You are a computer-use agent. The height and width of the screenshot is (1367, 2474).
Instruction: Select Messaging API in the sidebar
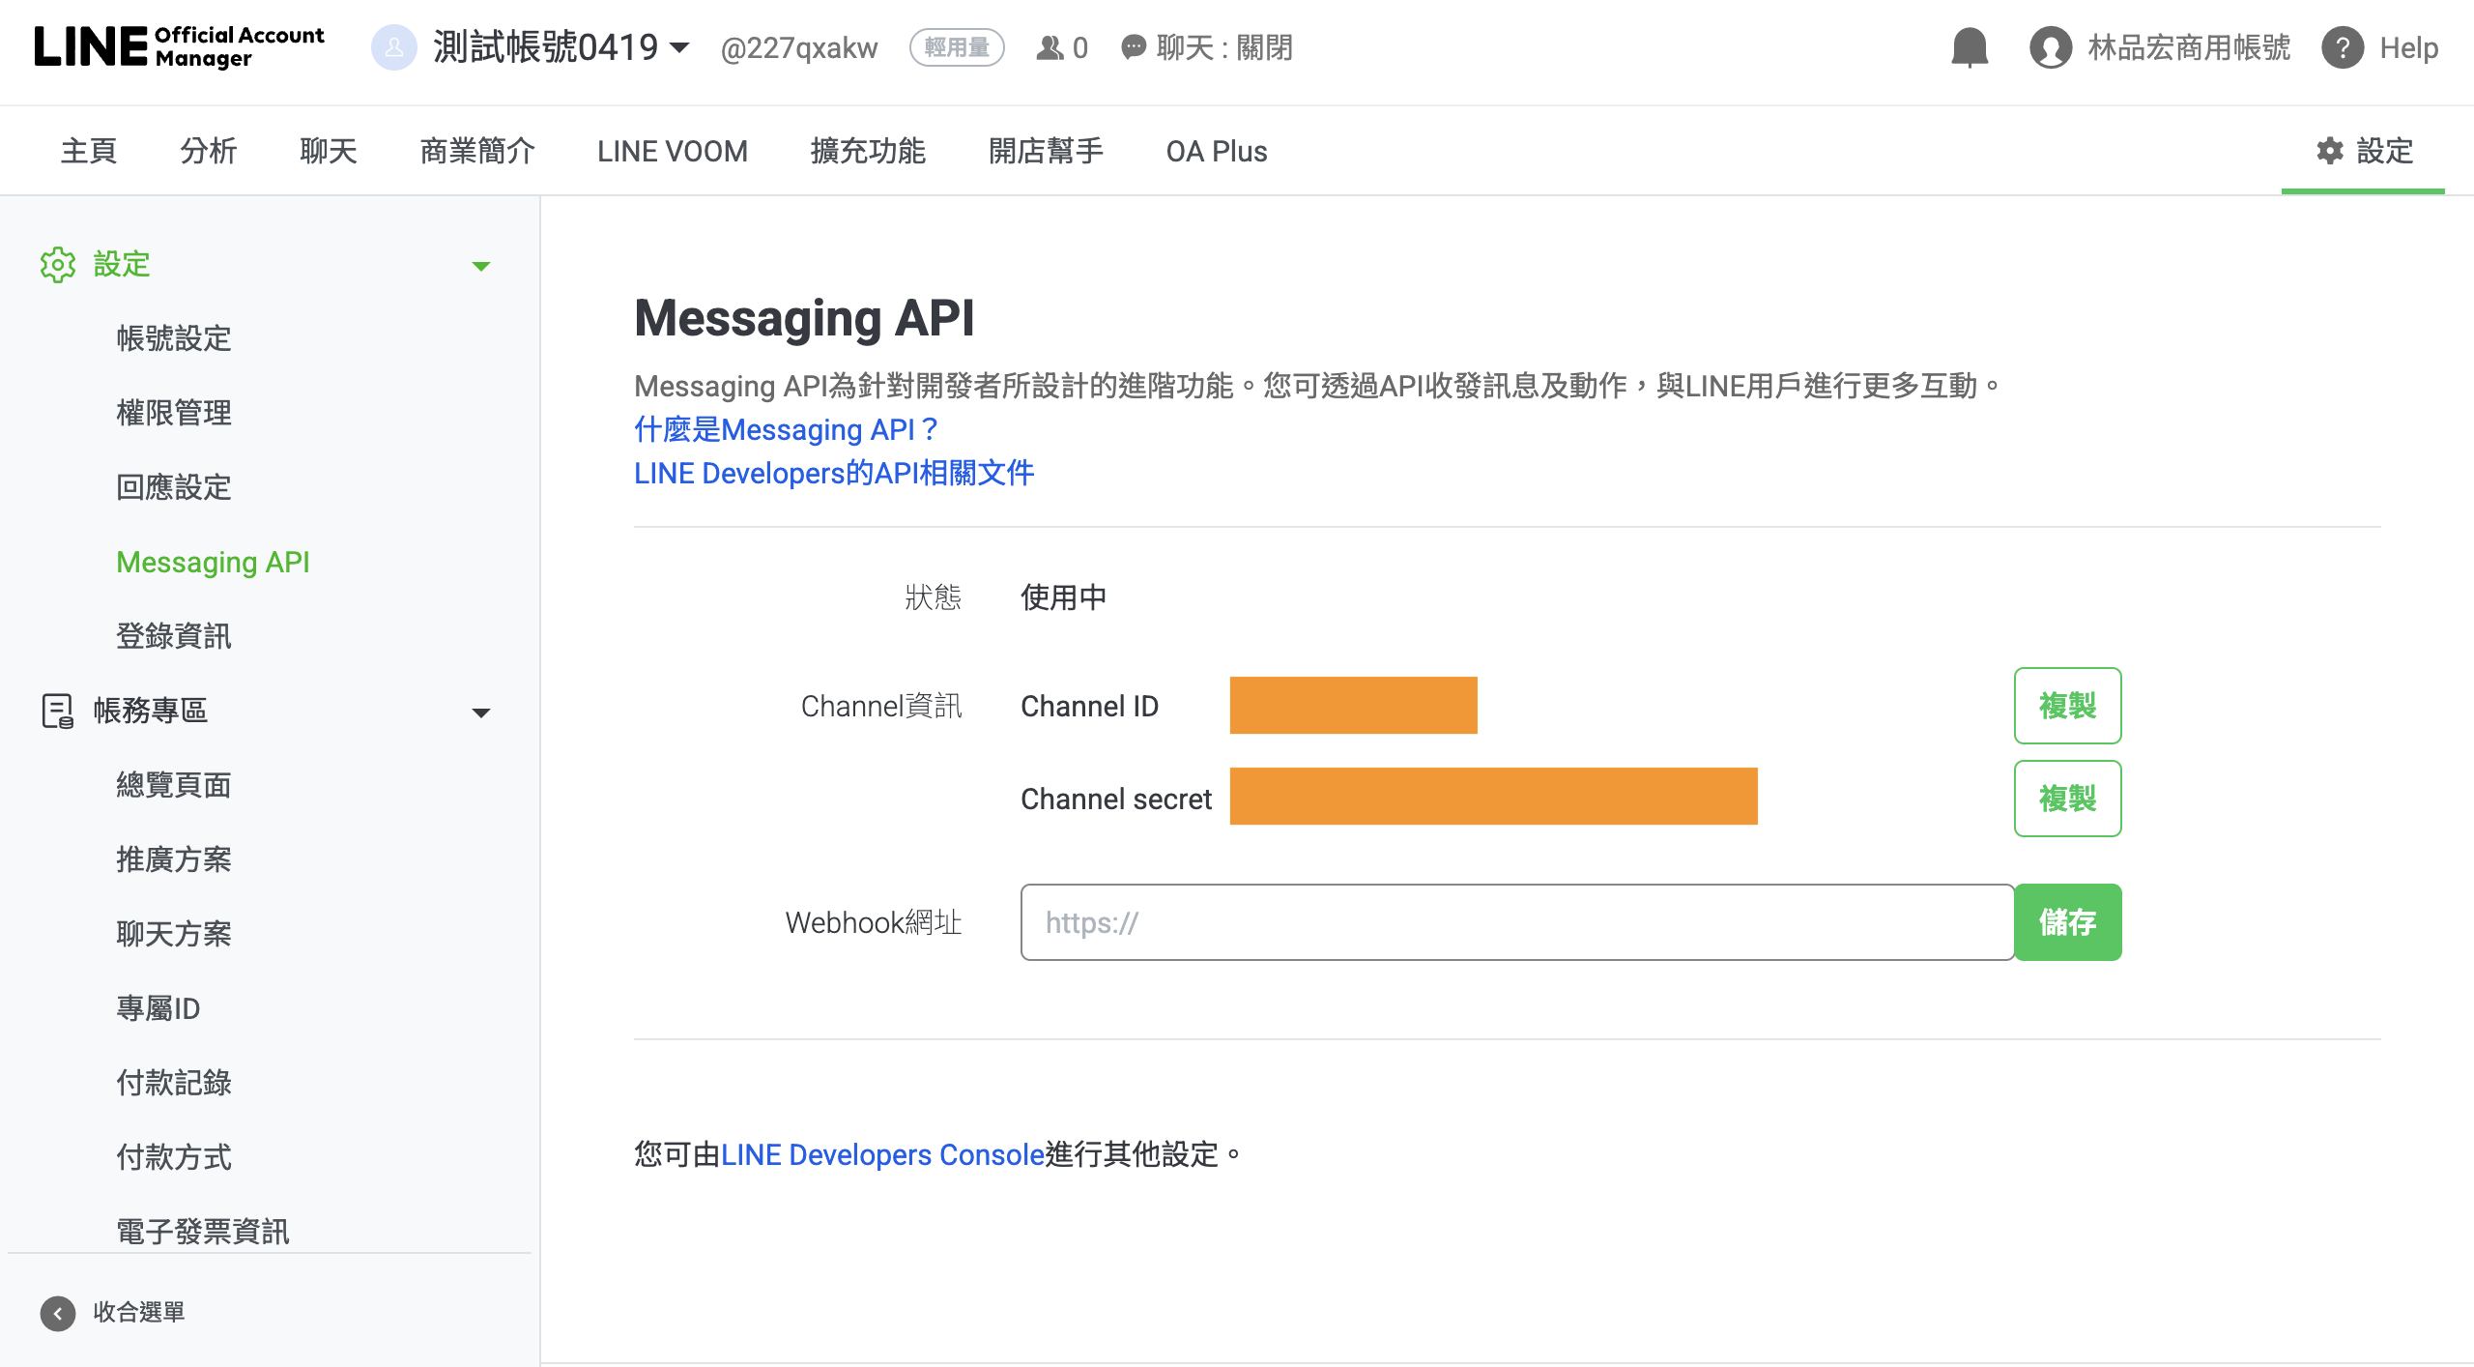213,562
